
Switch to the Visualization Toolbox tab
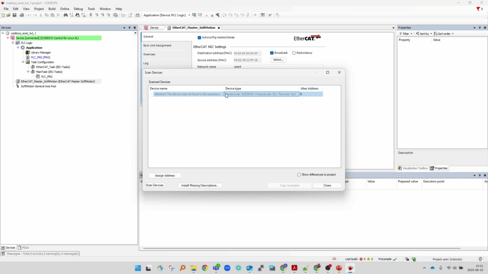tap(413, 168)
